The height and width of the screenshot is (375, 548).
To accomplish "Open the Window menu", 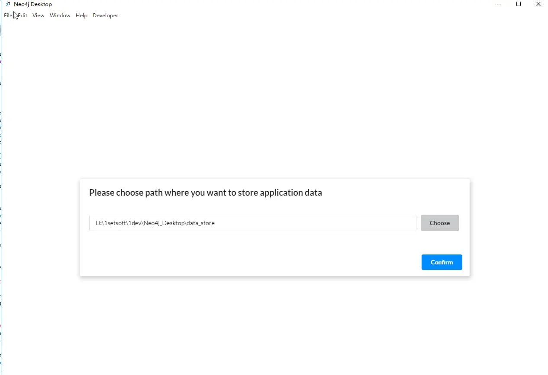I will [60, 16].
